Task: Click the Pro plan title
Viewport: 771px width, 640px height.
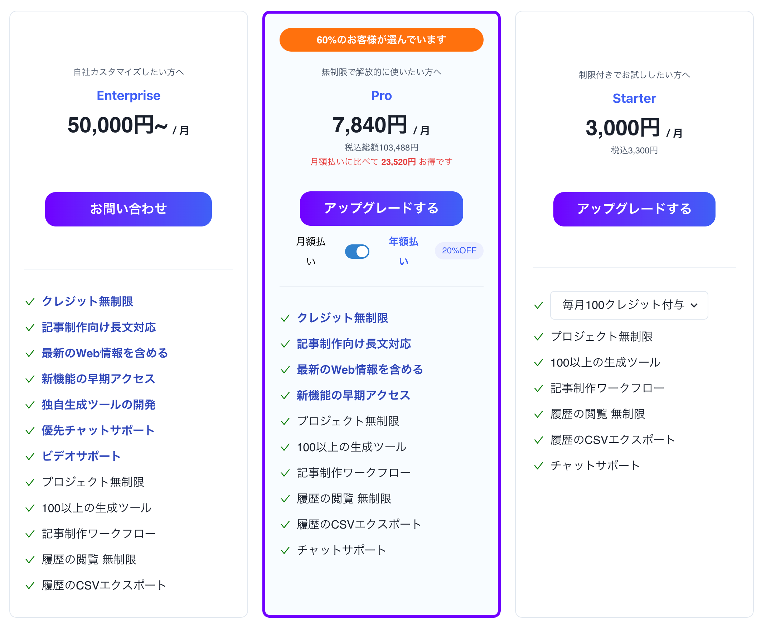Action: (382, 96)
